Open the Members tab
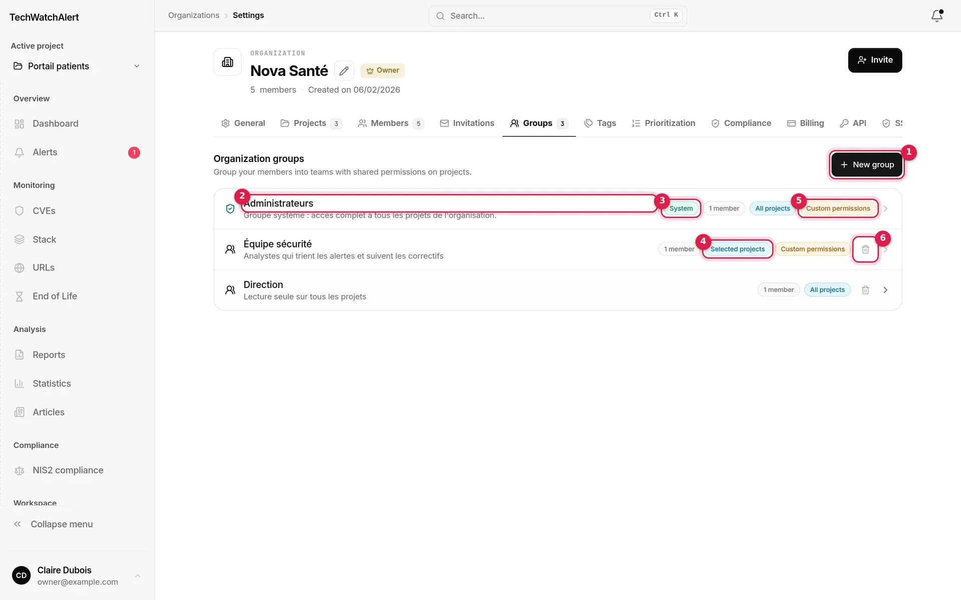Viewport: 961px width, 600px height. 391,123
